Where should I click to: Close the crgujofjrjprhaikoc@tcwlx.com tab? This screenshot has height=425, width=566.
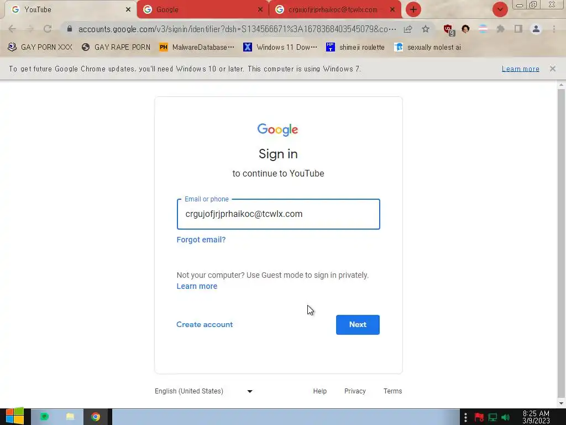coord(392,10)
